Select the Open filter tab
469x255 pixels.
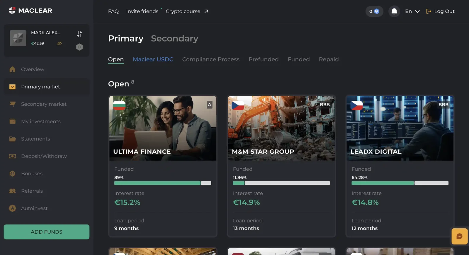click(x=116, y=59)
